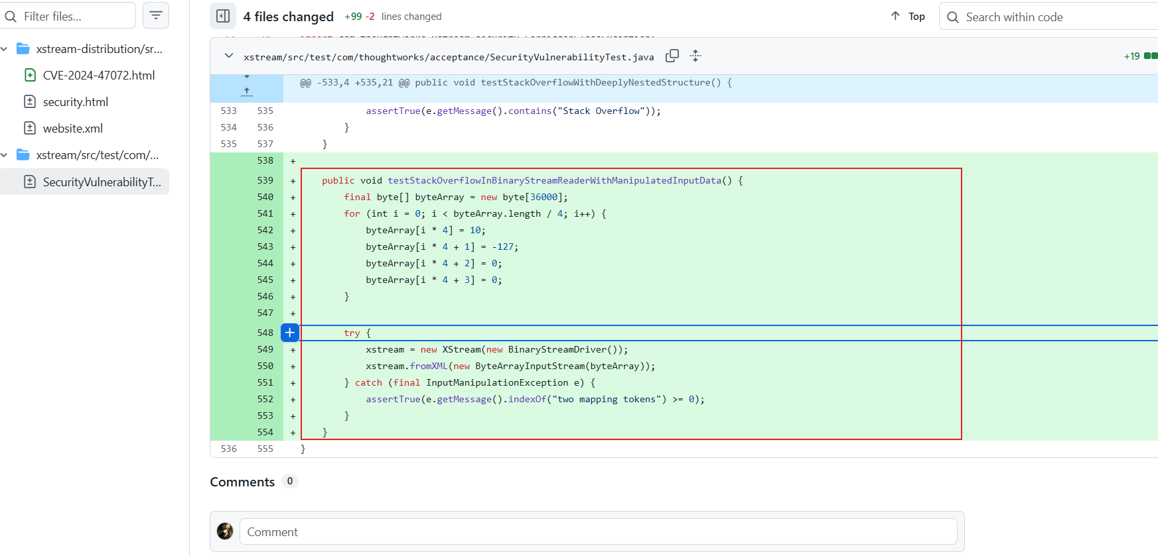
Task: Click the Filter files input field
Action: coord(68,16)
